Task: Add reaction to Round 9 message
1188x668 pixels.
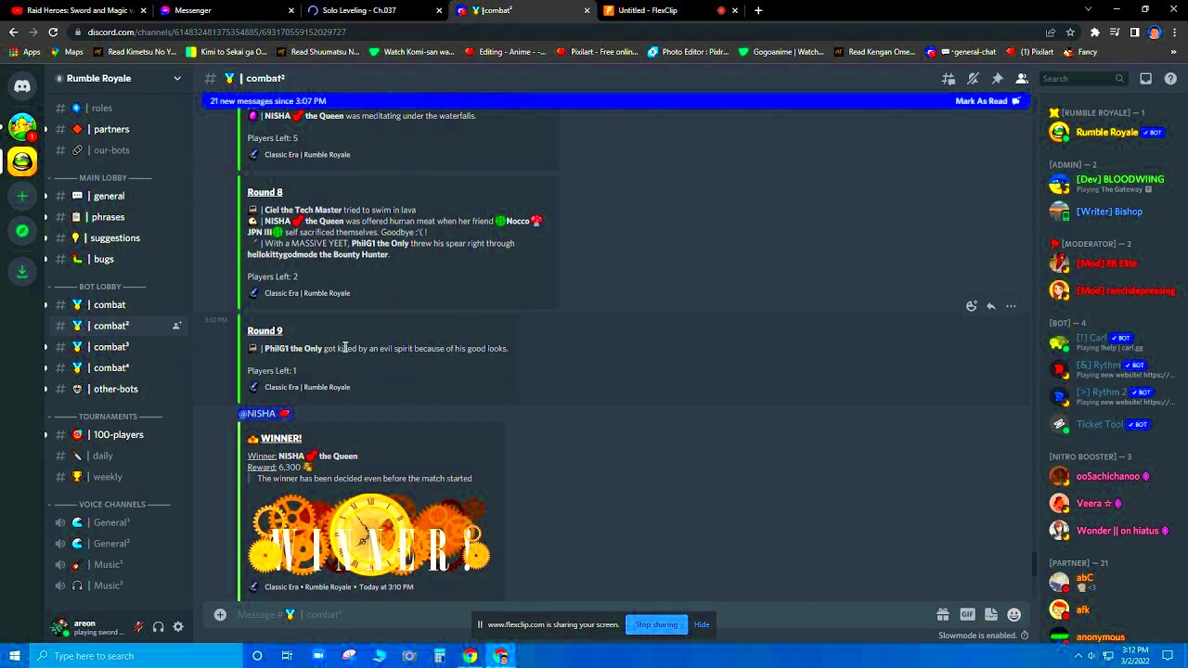Action: click(971, 306)
